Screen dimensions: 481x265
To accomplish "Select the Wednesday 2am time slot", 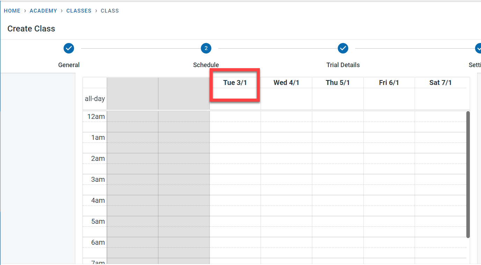I will 286,158.
